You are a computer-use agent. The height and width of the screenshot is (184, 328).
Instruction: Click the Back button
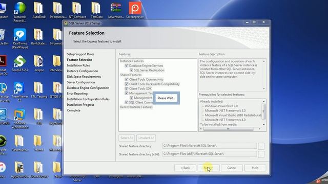[x=185, y=168]
